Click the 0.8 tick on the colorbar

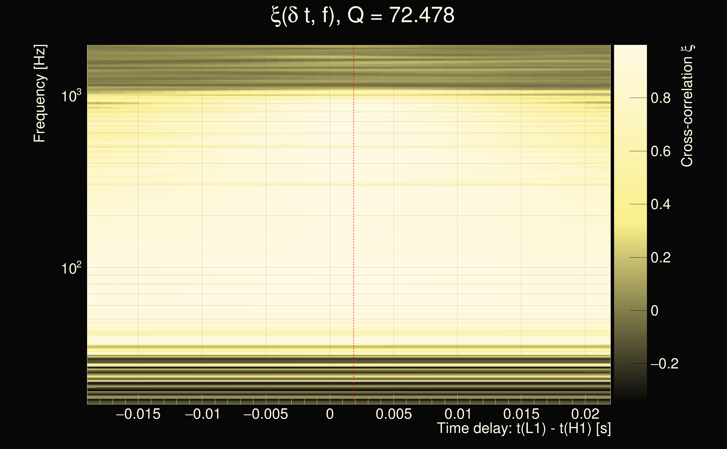[660, 98]
